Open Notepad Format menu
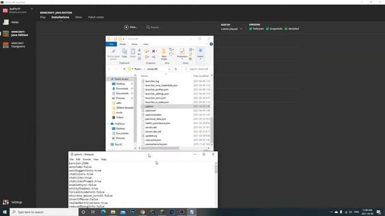This screenshot has width=385, height=216. [87, 160]
